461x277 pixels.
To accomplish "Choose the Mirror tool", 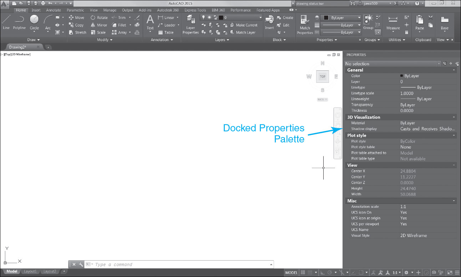I will [99, 25].
